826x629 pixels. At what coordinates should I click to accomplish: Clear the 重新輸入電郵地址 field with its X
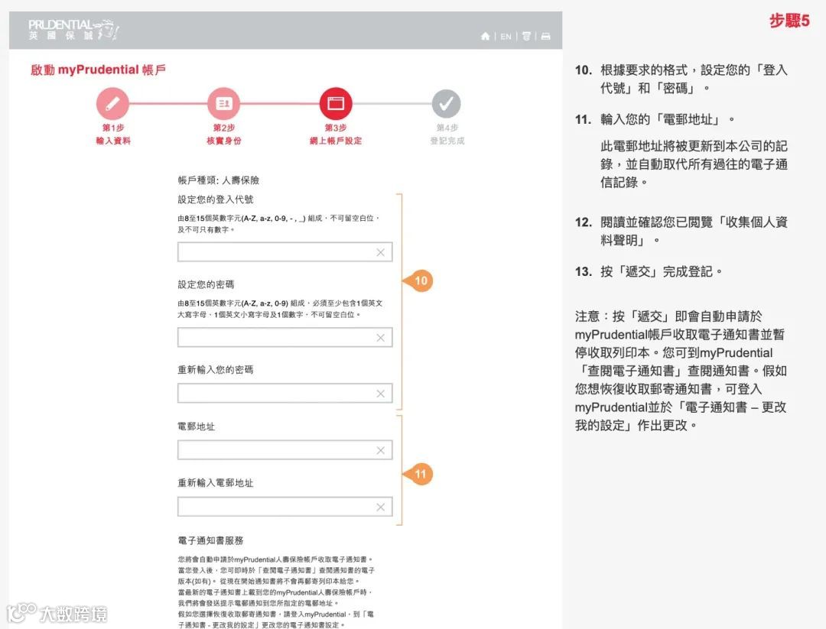pyautogui.click(x=380, y=507)
